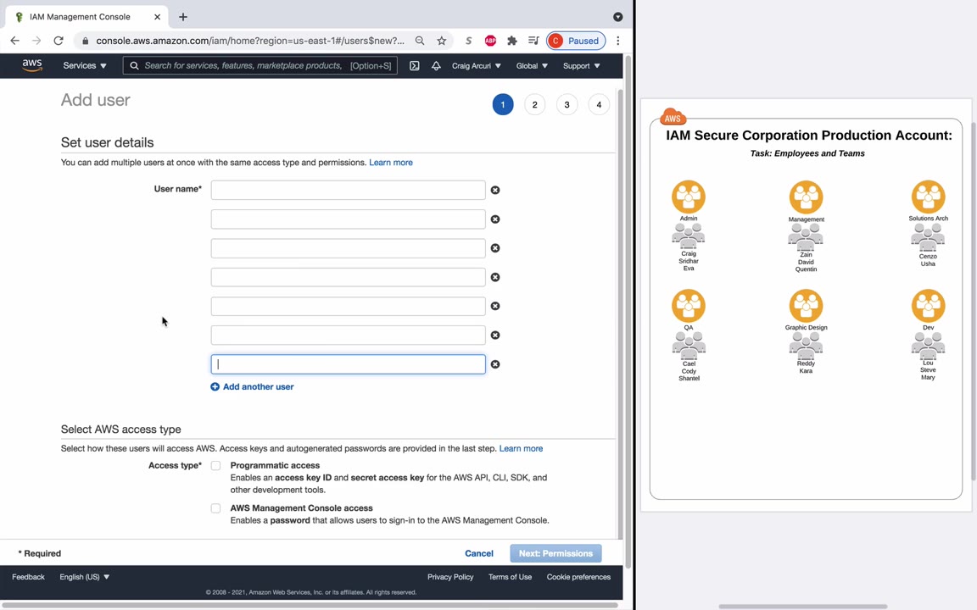Click the S extension icon

pos(468,41)
